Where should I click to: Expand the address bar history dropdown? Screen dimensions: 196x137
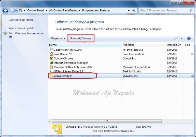tap(129, 11)
